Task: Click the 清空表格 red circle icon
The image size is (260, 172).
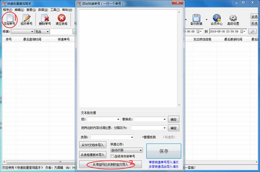Action: tap(62, 19)
